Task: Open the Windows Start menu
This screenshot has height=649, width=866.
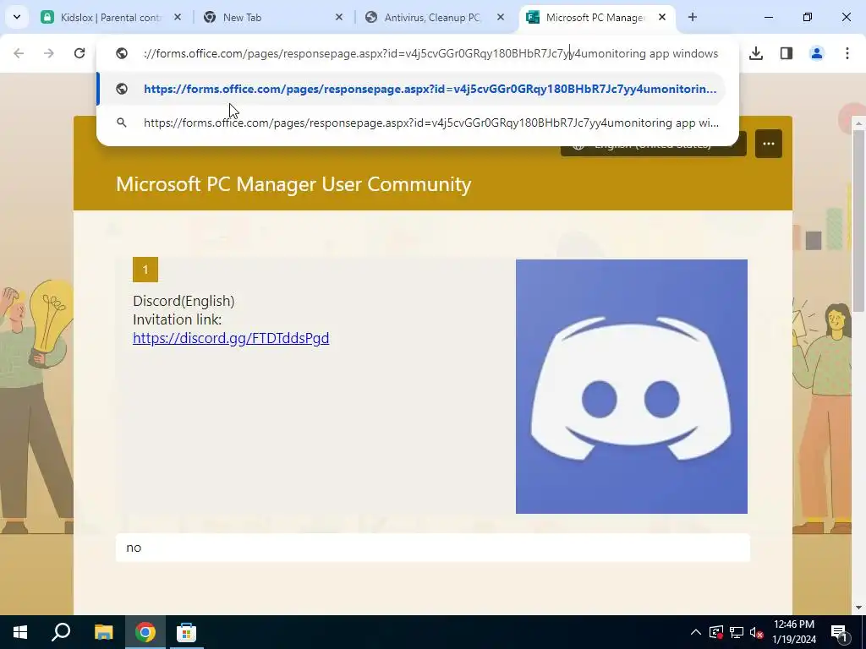Action: click(20, 632)
